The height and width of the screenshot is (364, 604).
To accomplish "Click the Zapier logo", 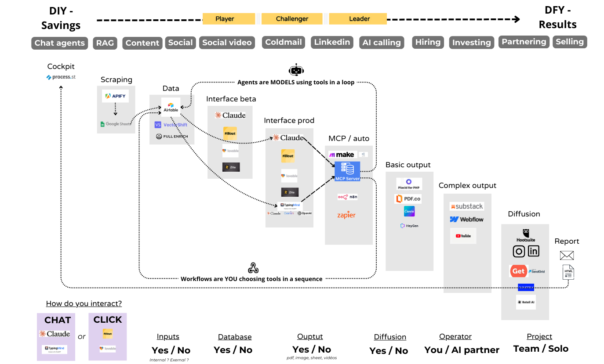I will 346,215.
